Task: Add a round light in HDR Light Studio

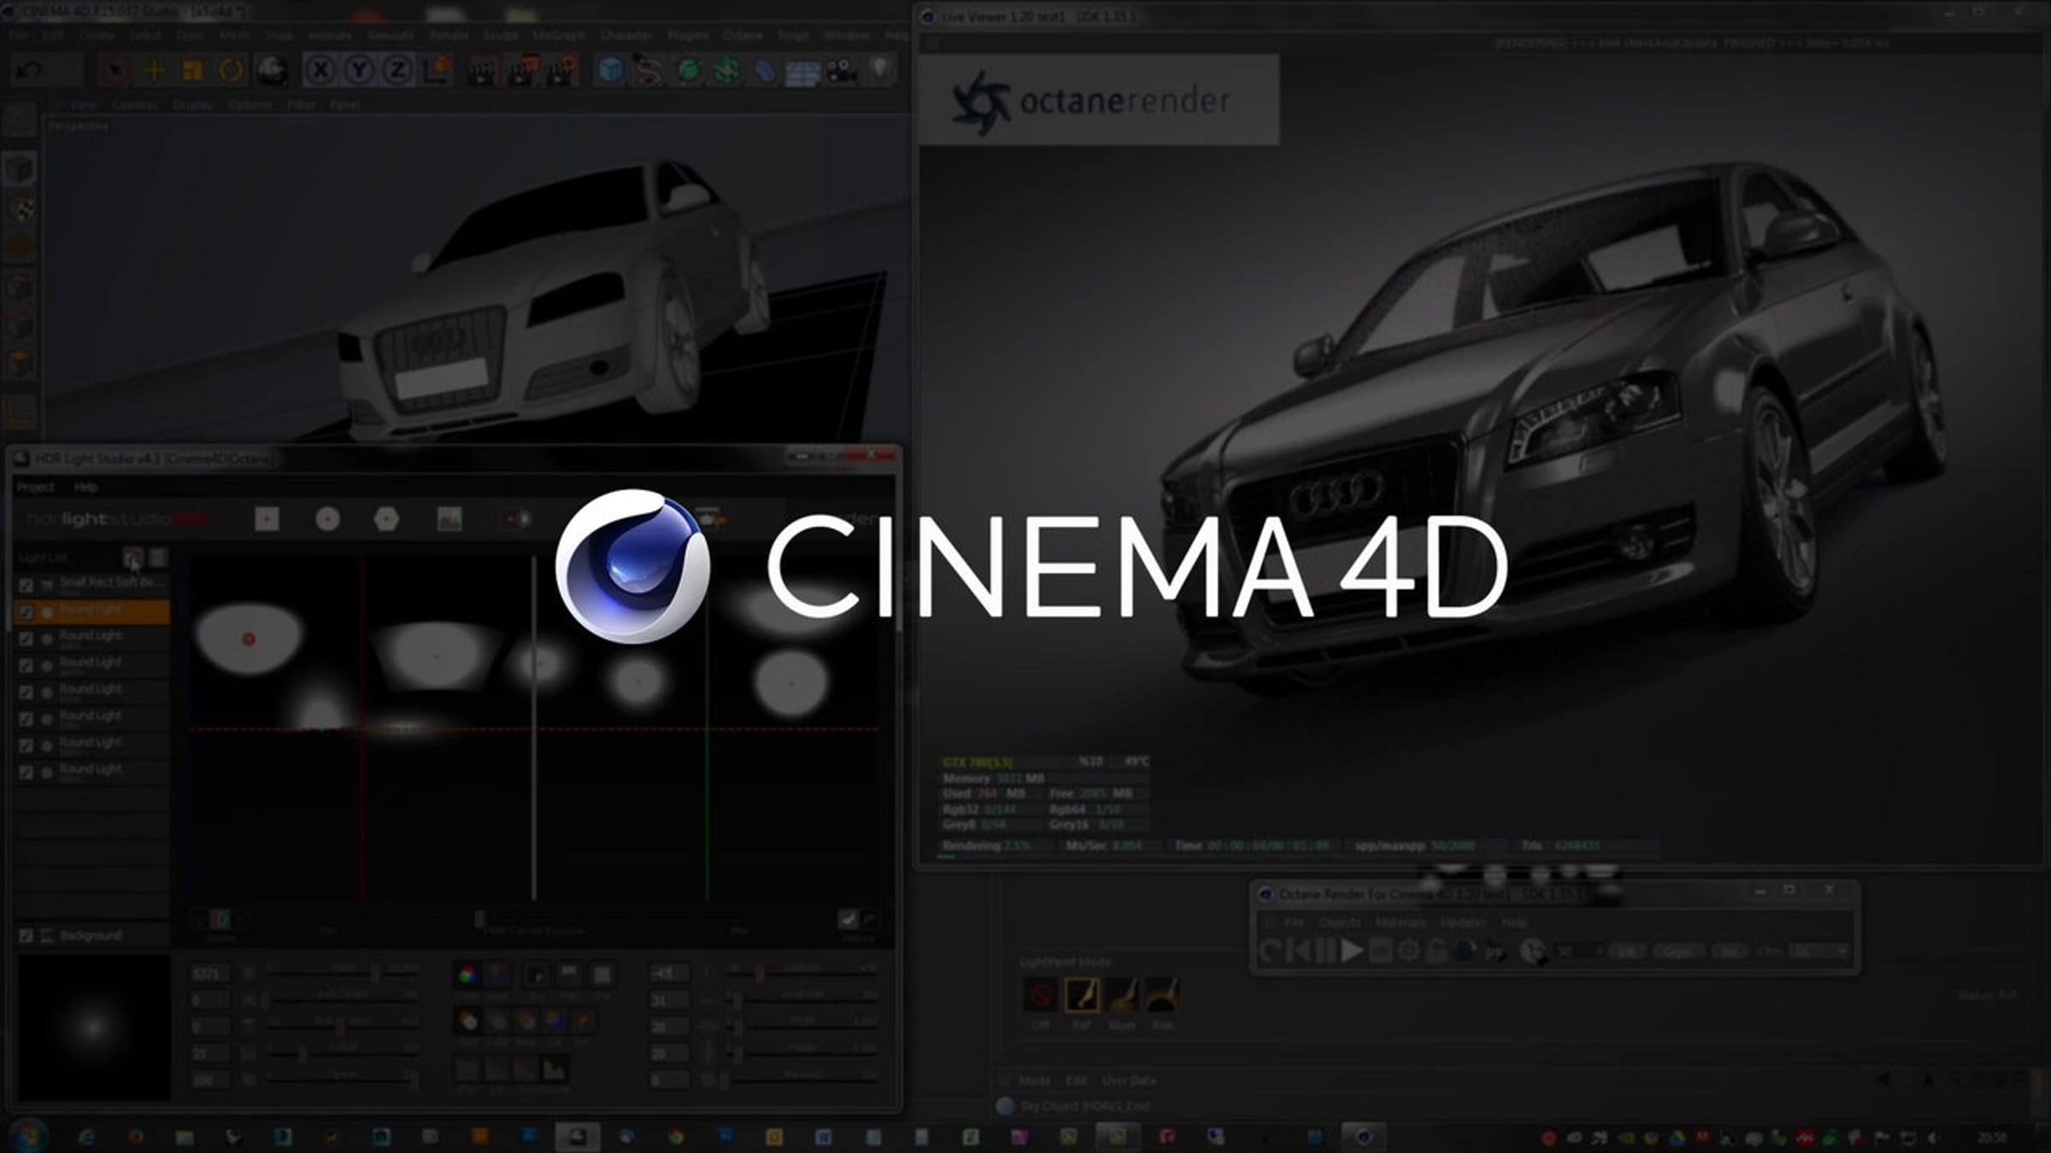Action: 327,518
